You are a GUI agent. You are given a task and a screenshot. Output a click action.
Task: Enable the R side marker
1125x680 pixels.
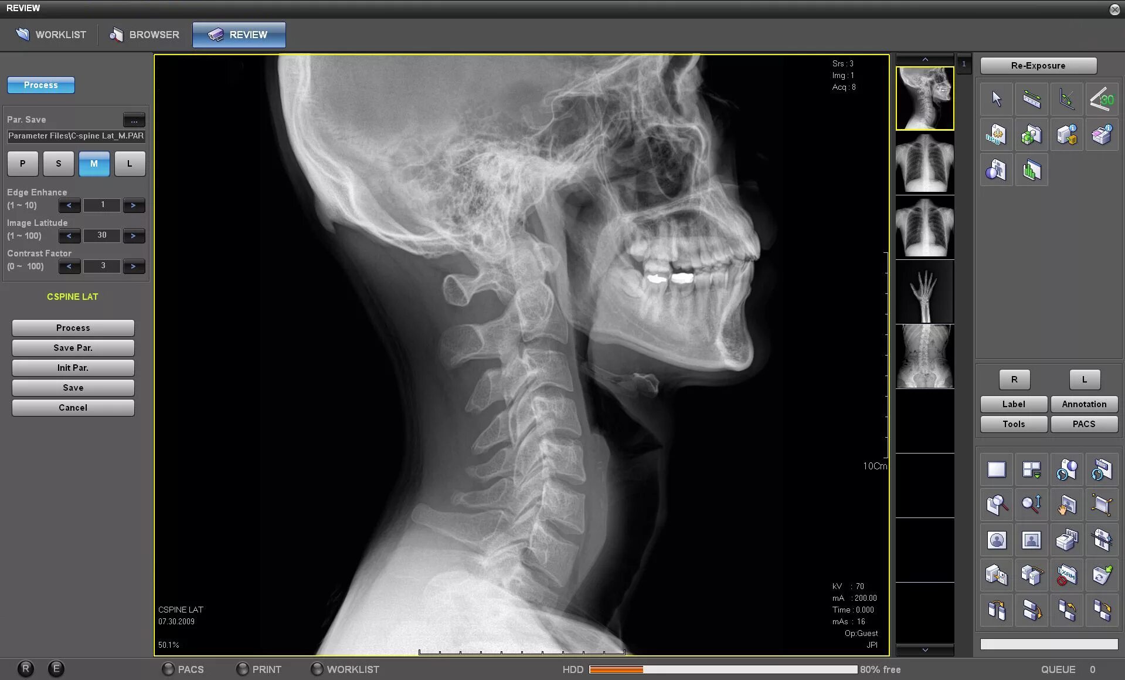pos(1014,380)
